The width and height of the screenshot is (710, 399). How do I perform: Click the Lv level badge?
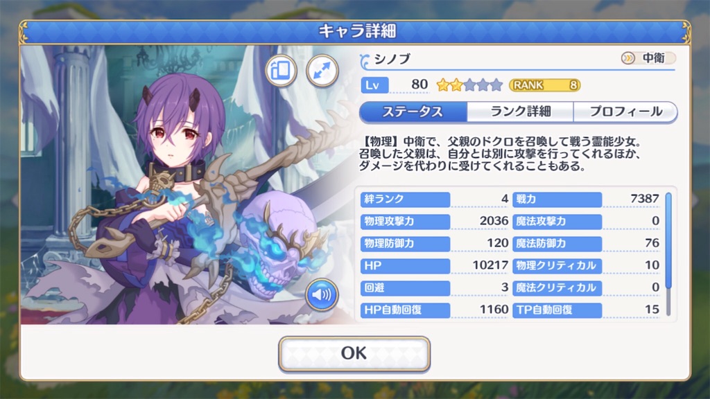tap(375, 85)
